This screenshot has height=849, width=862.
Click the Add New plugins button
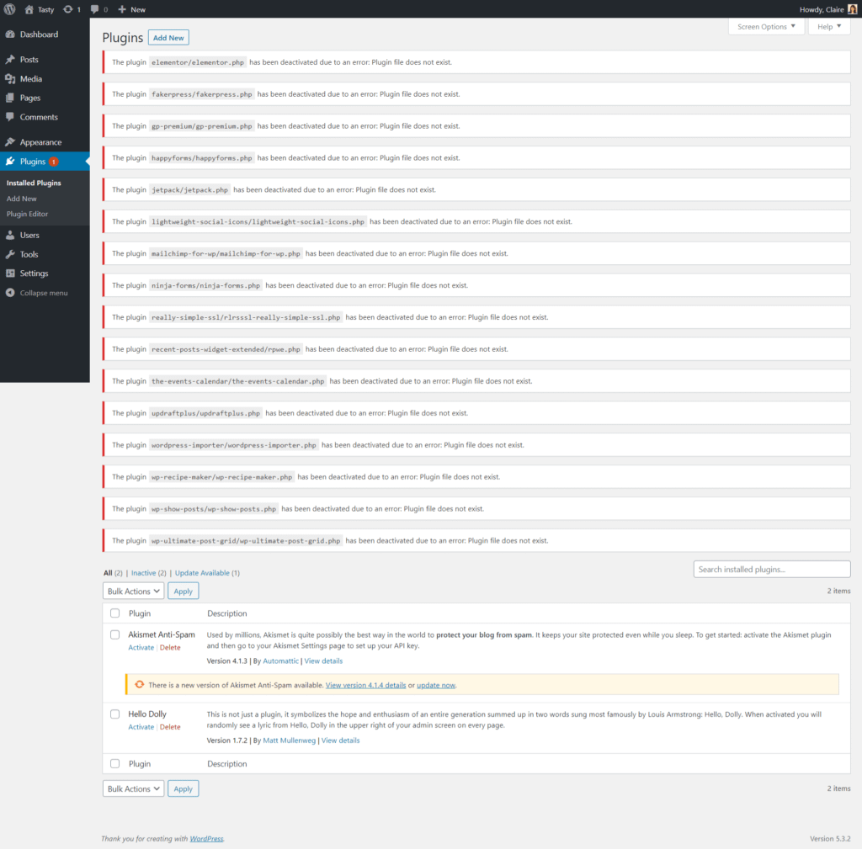click(x=168, y=37)
